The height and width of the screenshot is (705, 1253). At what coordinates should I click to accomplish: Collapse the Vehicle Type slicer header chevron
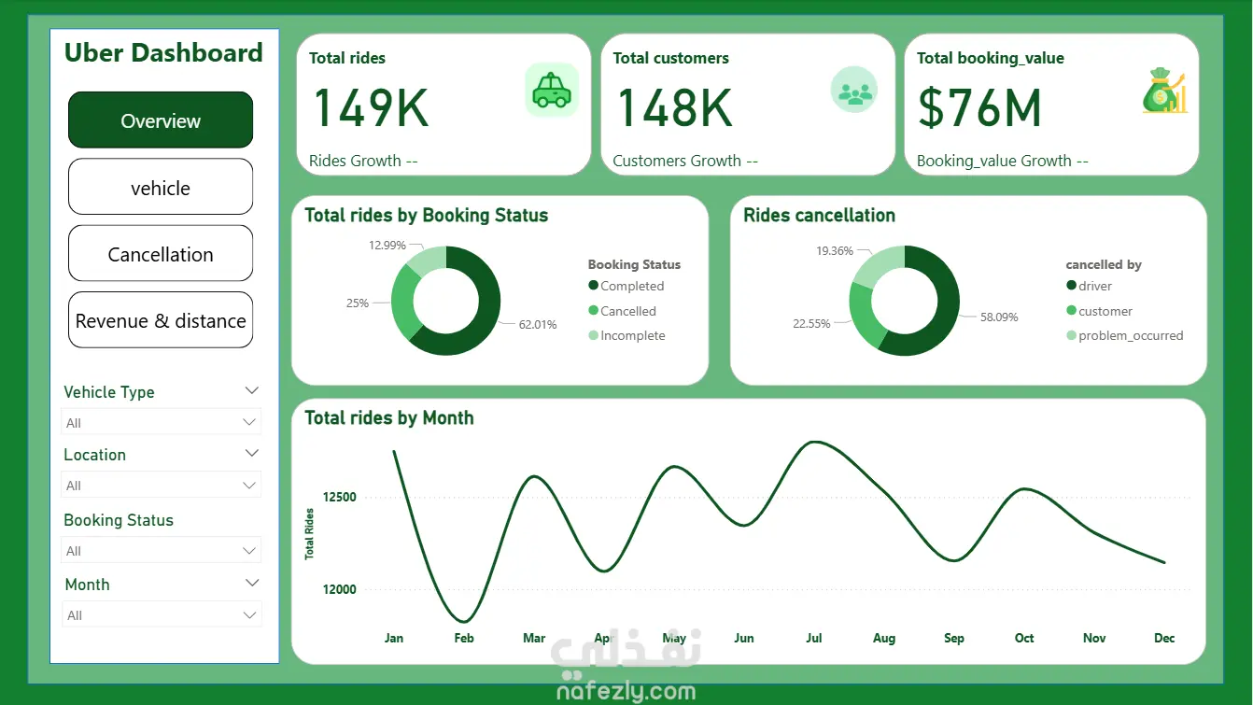pos(251,390)
